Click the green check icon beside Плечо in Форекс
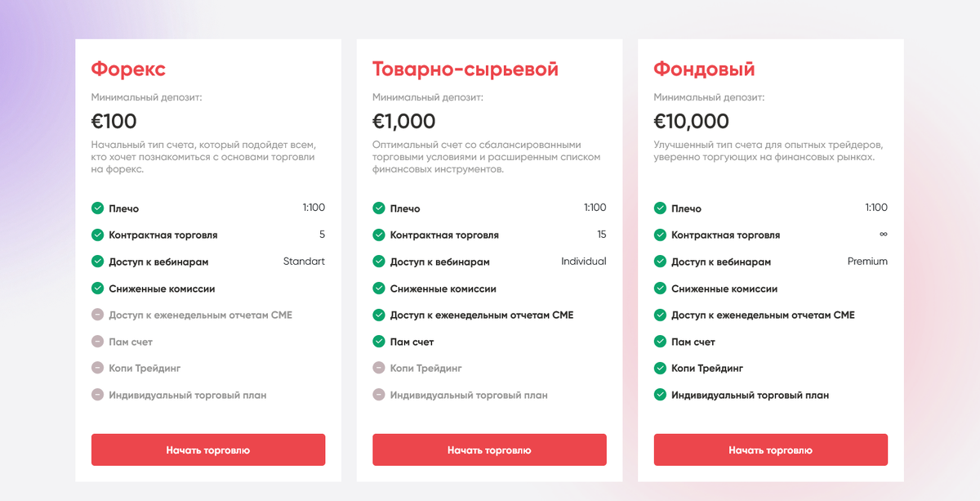This screenshot has width=980, height=501. coord(97,208)
